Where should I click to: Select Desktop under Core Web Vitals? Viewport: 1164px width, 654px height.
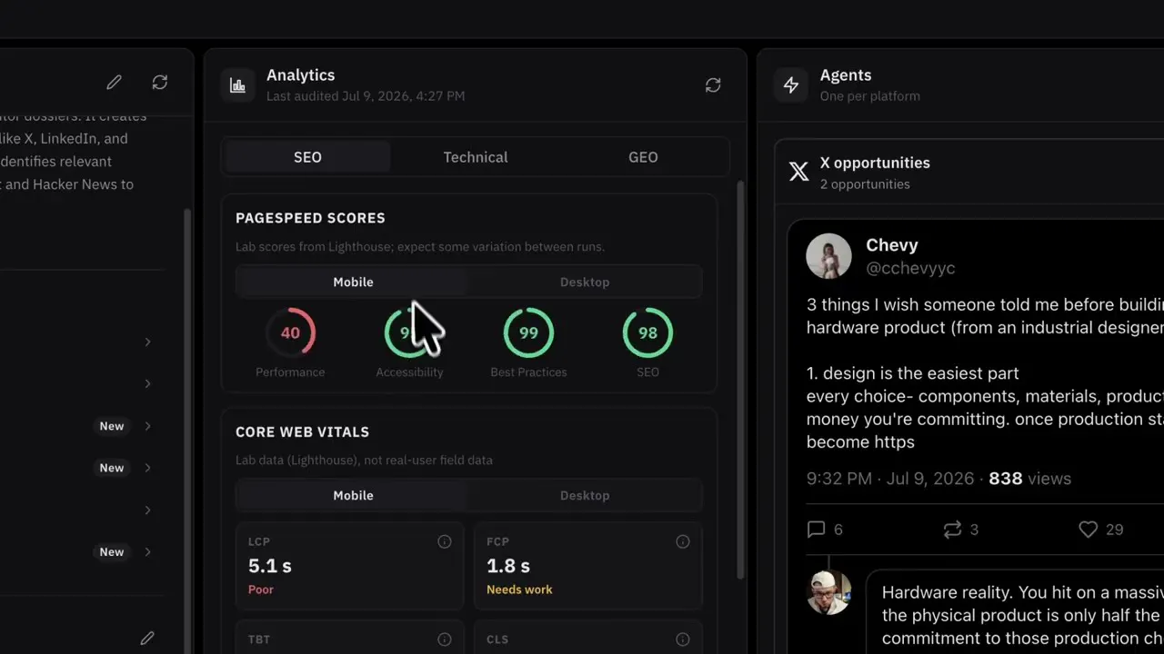tap(585, 495)
